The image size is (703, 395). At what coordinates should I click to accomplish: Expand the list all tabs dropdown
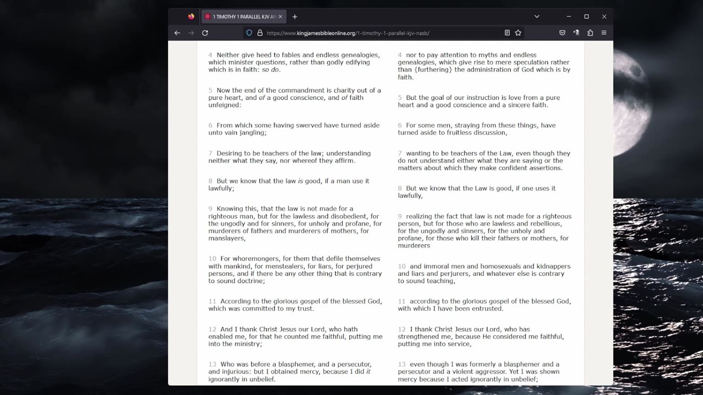[537, 16]
